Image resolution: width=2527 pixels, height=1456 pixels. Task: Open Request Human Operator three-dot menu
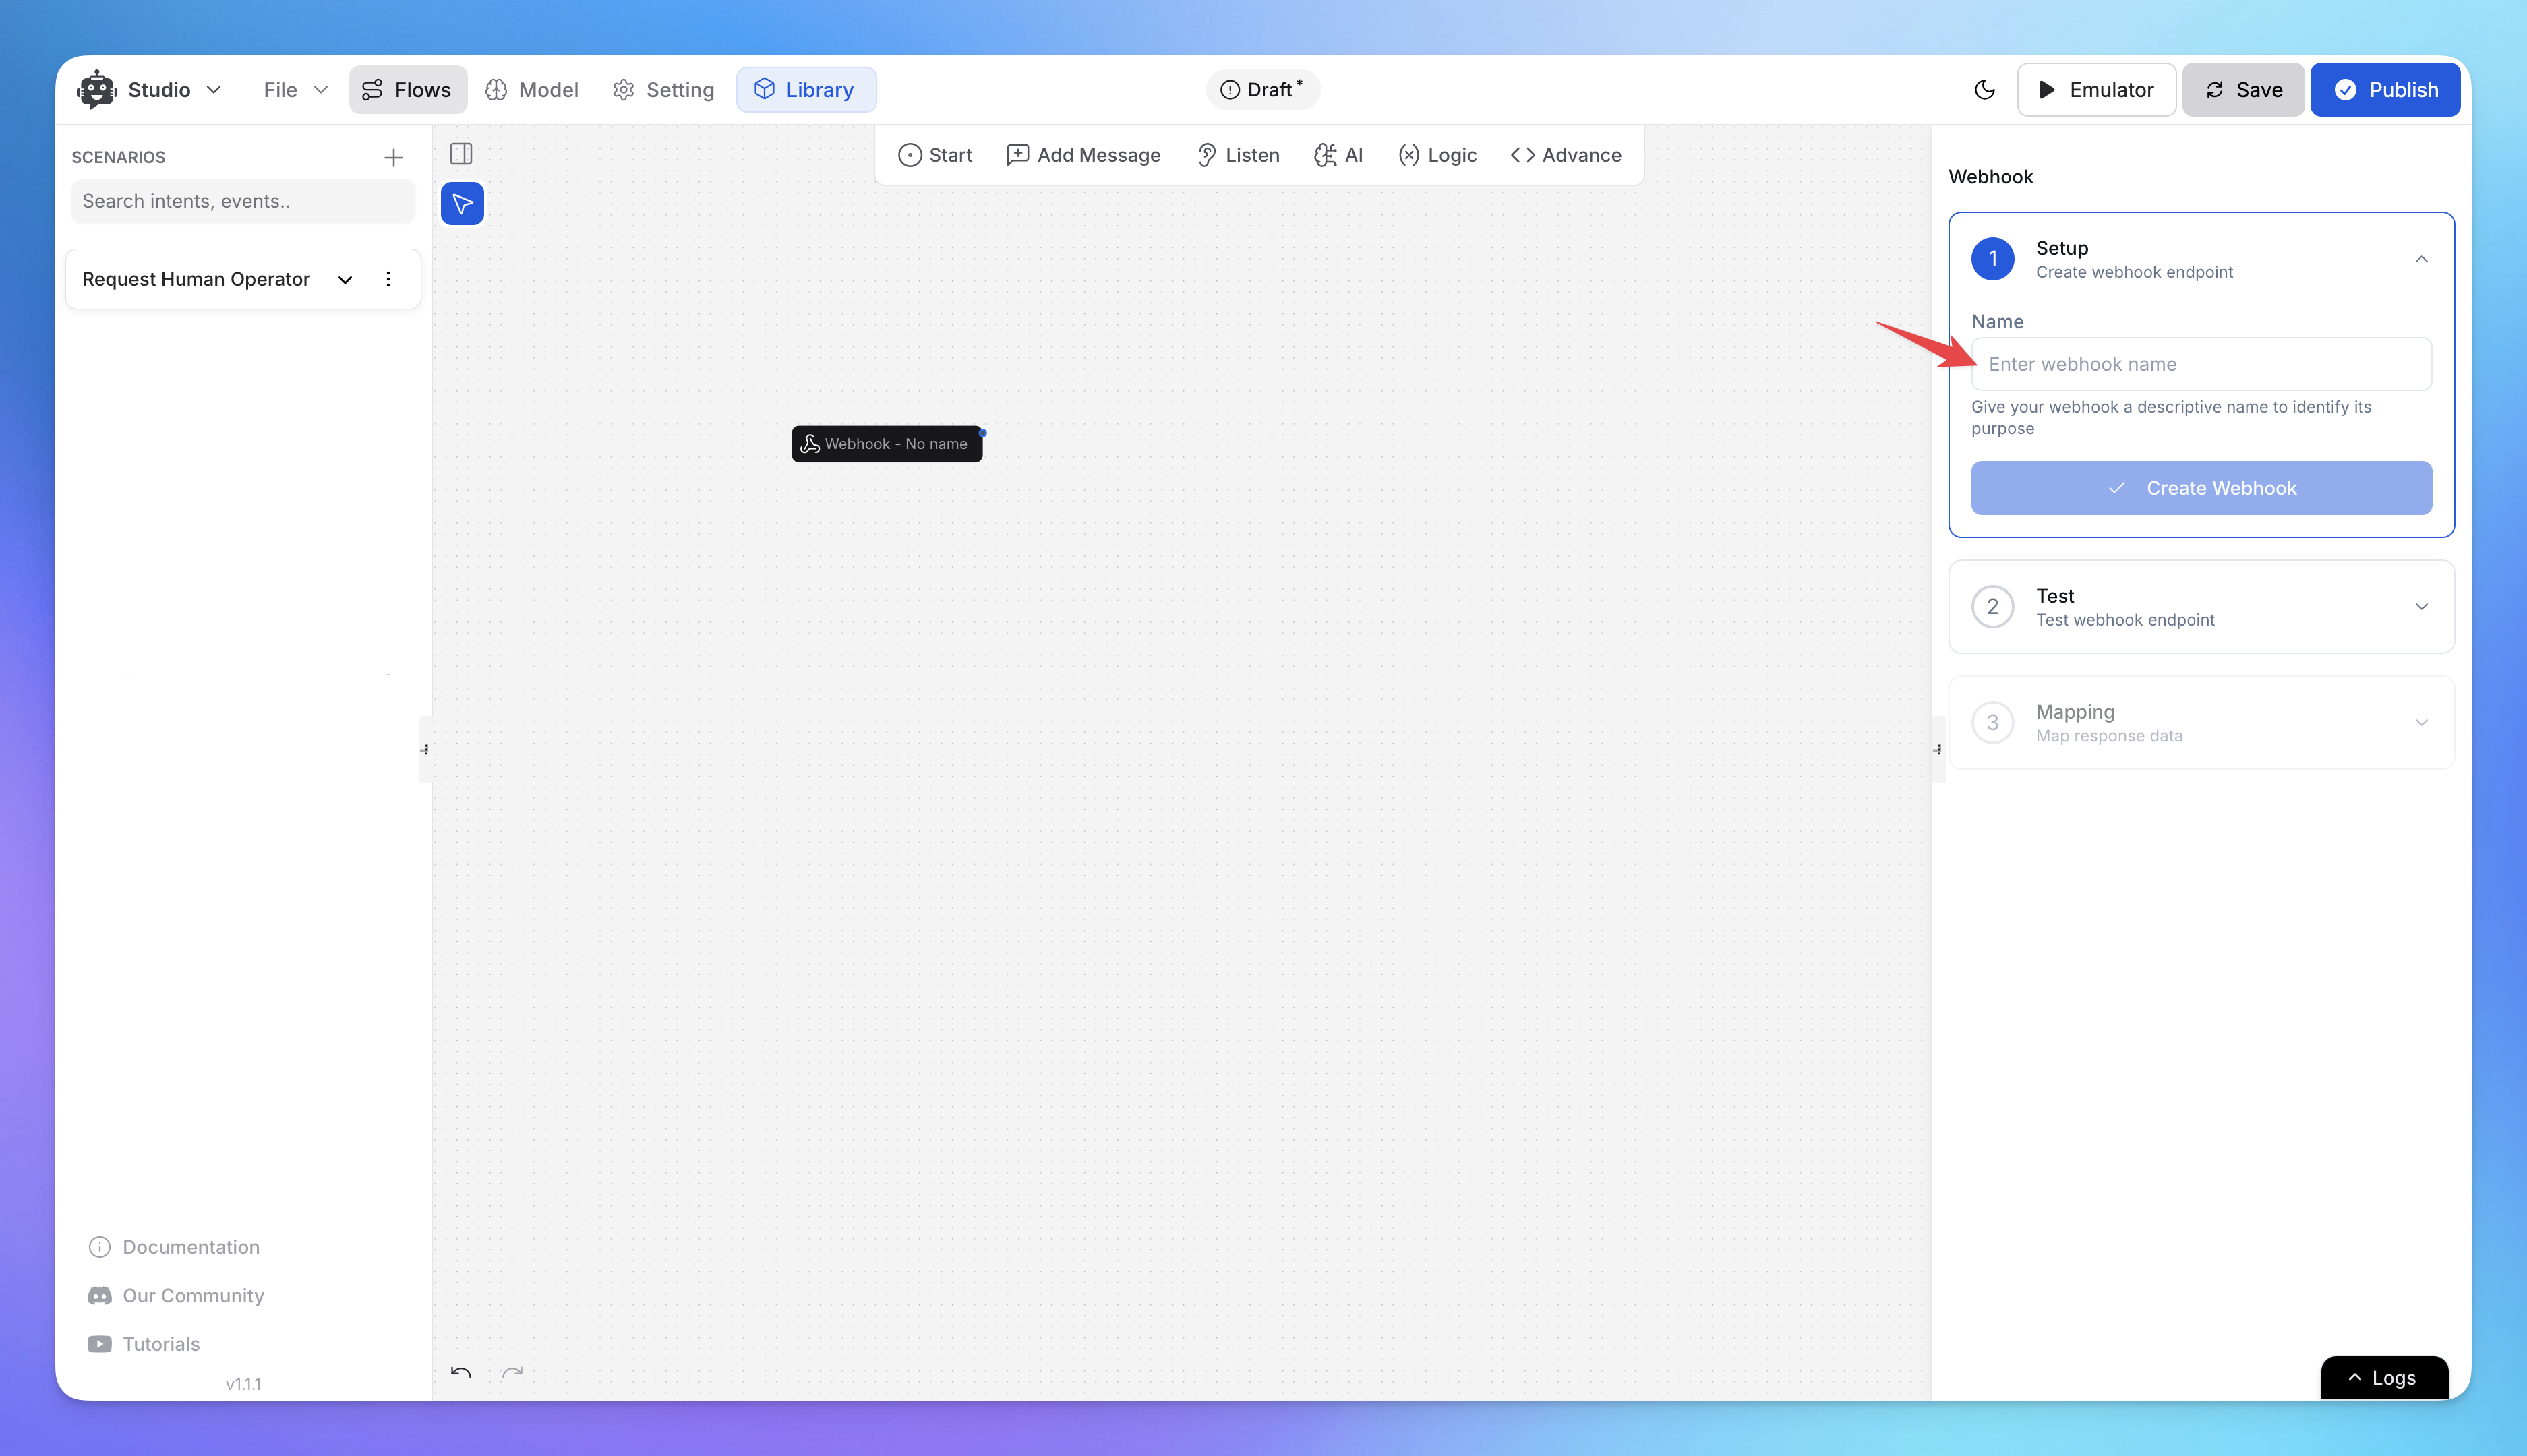pyautogui.click(x=388, y=279)
